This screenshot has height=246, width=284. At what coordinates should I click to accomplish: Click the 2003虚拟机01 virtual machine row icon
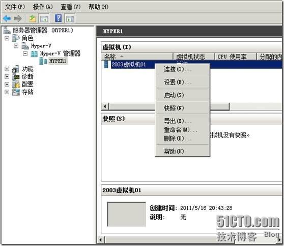[106, 64]
